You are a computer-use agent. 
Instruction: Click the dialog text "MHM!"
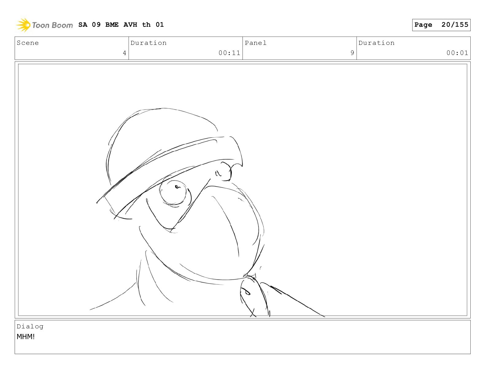click(x=26, y=337)
